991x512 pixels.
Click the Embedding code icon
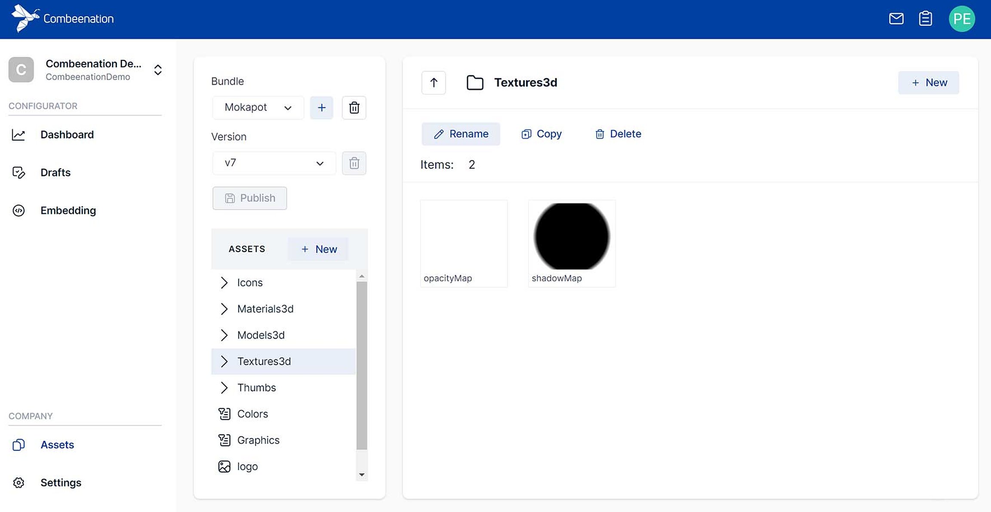[18, 210]
